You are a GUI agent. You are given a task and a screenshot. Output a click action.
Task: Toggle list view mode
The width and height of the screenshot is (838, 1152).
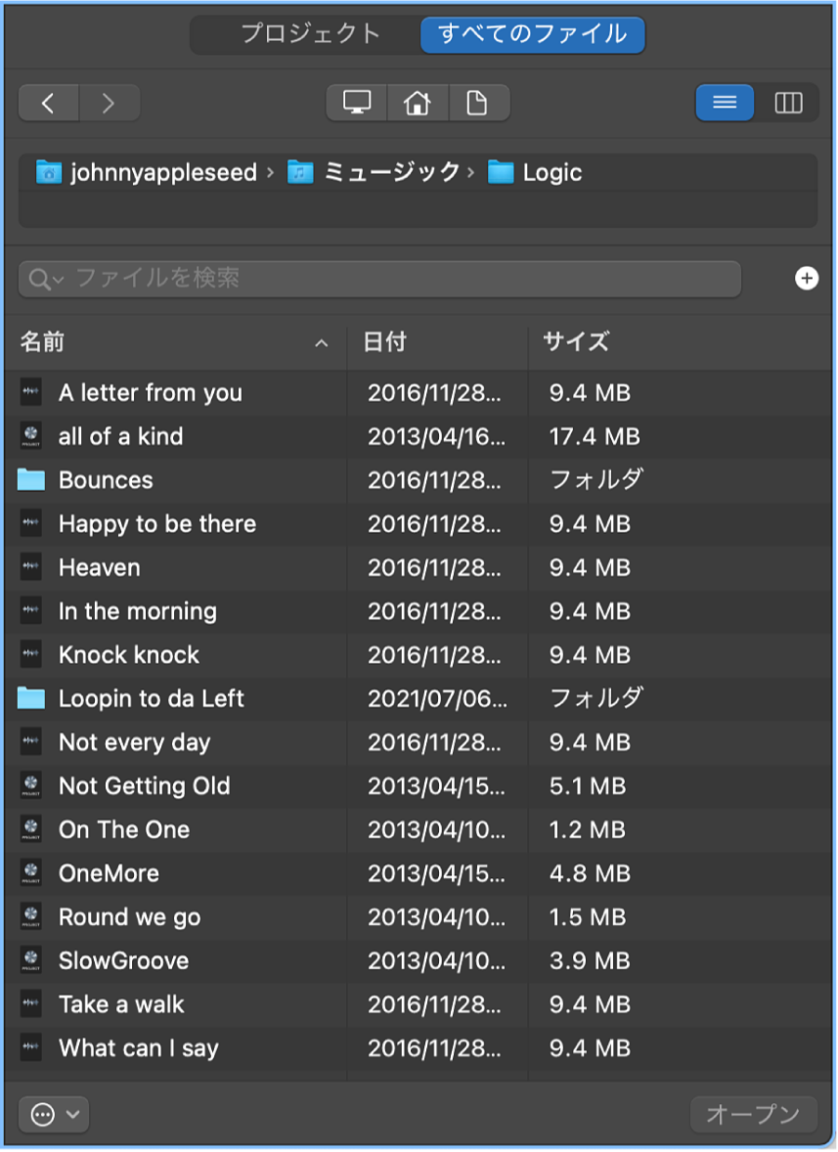point(724,103)
